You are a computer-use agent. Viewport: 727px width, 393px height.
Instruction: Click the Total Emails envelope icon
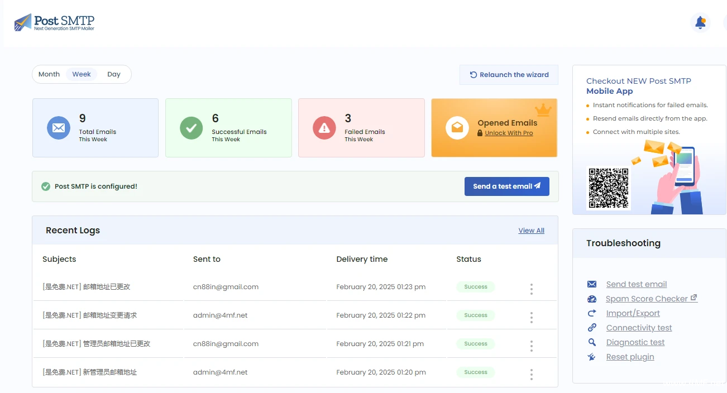point(59,128)
